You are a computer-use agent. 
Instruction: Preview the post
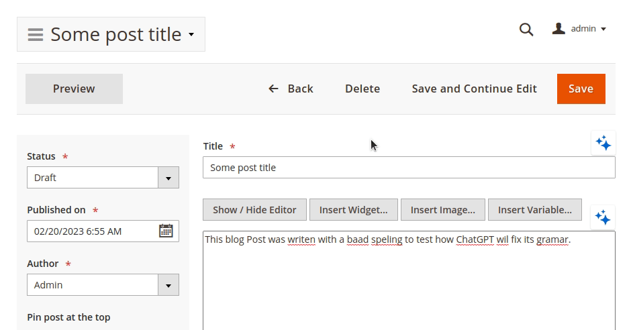click(x=74, y=89)
